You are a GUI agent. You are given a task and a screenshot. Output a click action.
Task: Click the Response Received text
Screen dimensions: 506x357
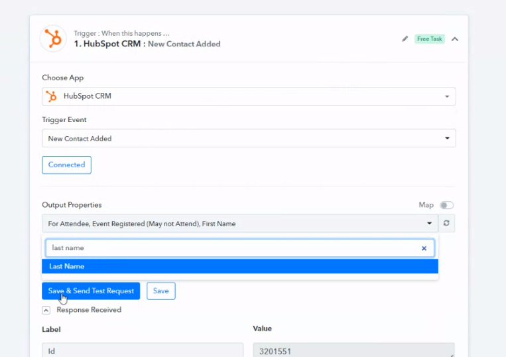(89, 310)
